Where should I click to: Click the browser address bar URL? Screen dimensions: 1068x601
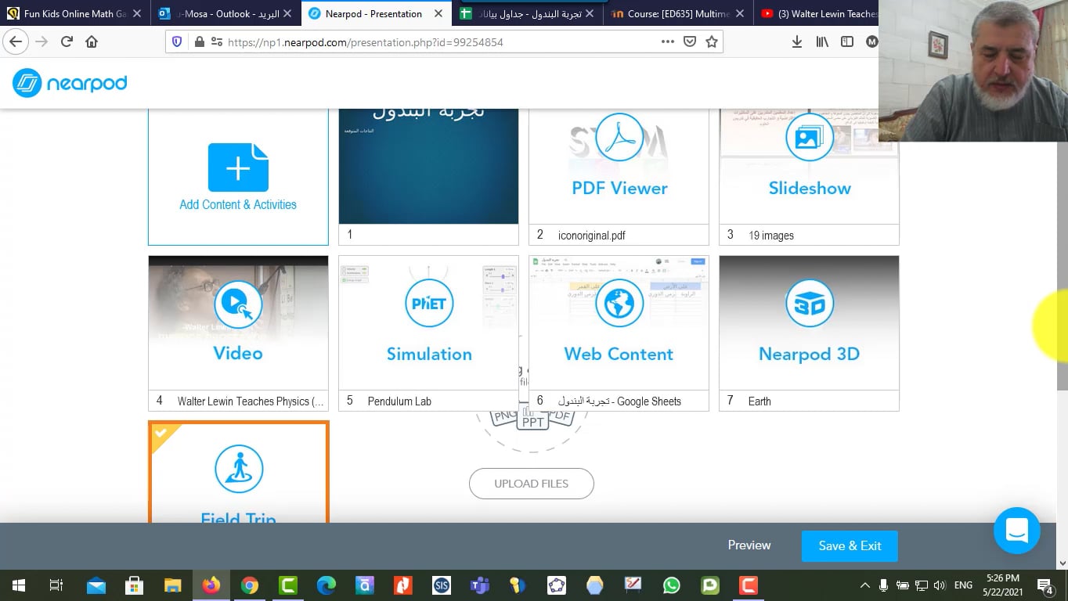pos(365,42)
